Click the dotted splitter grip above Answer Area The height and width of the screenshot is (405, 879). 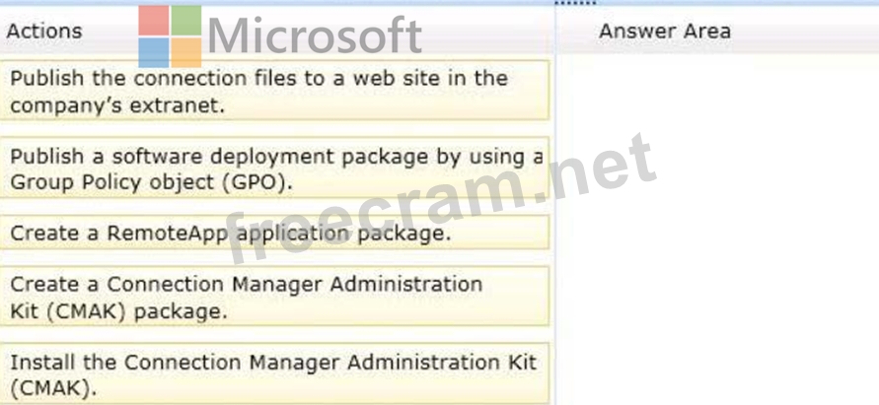coord(575,2)
